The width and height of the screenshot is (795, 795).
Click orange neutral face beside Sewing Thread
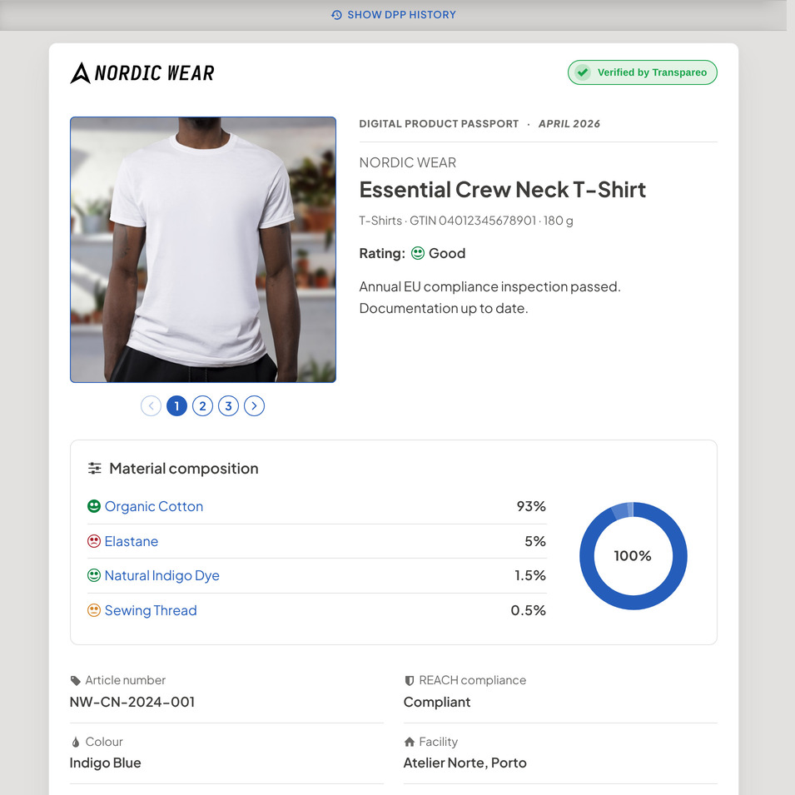tap(94, 610)
